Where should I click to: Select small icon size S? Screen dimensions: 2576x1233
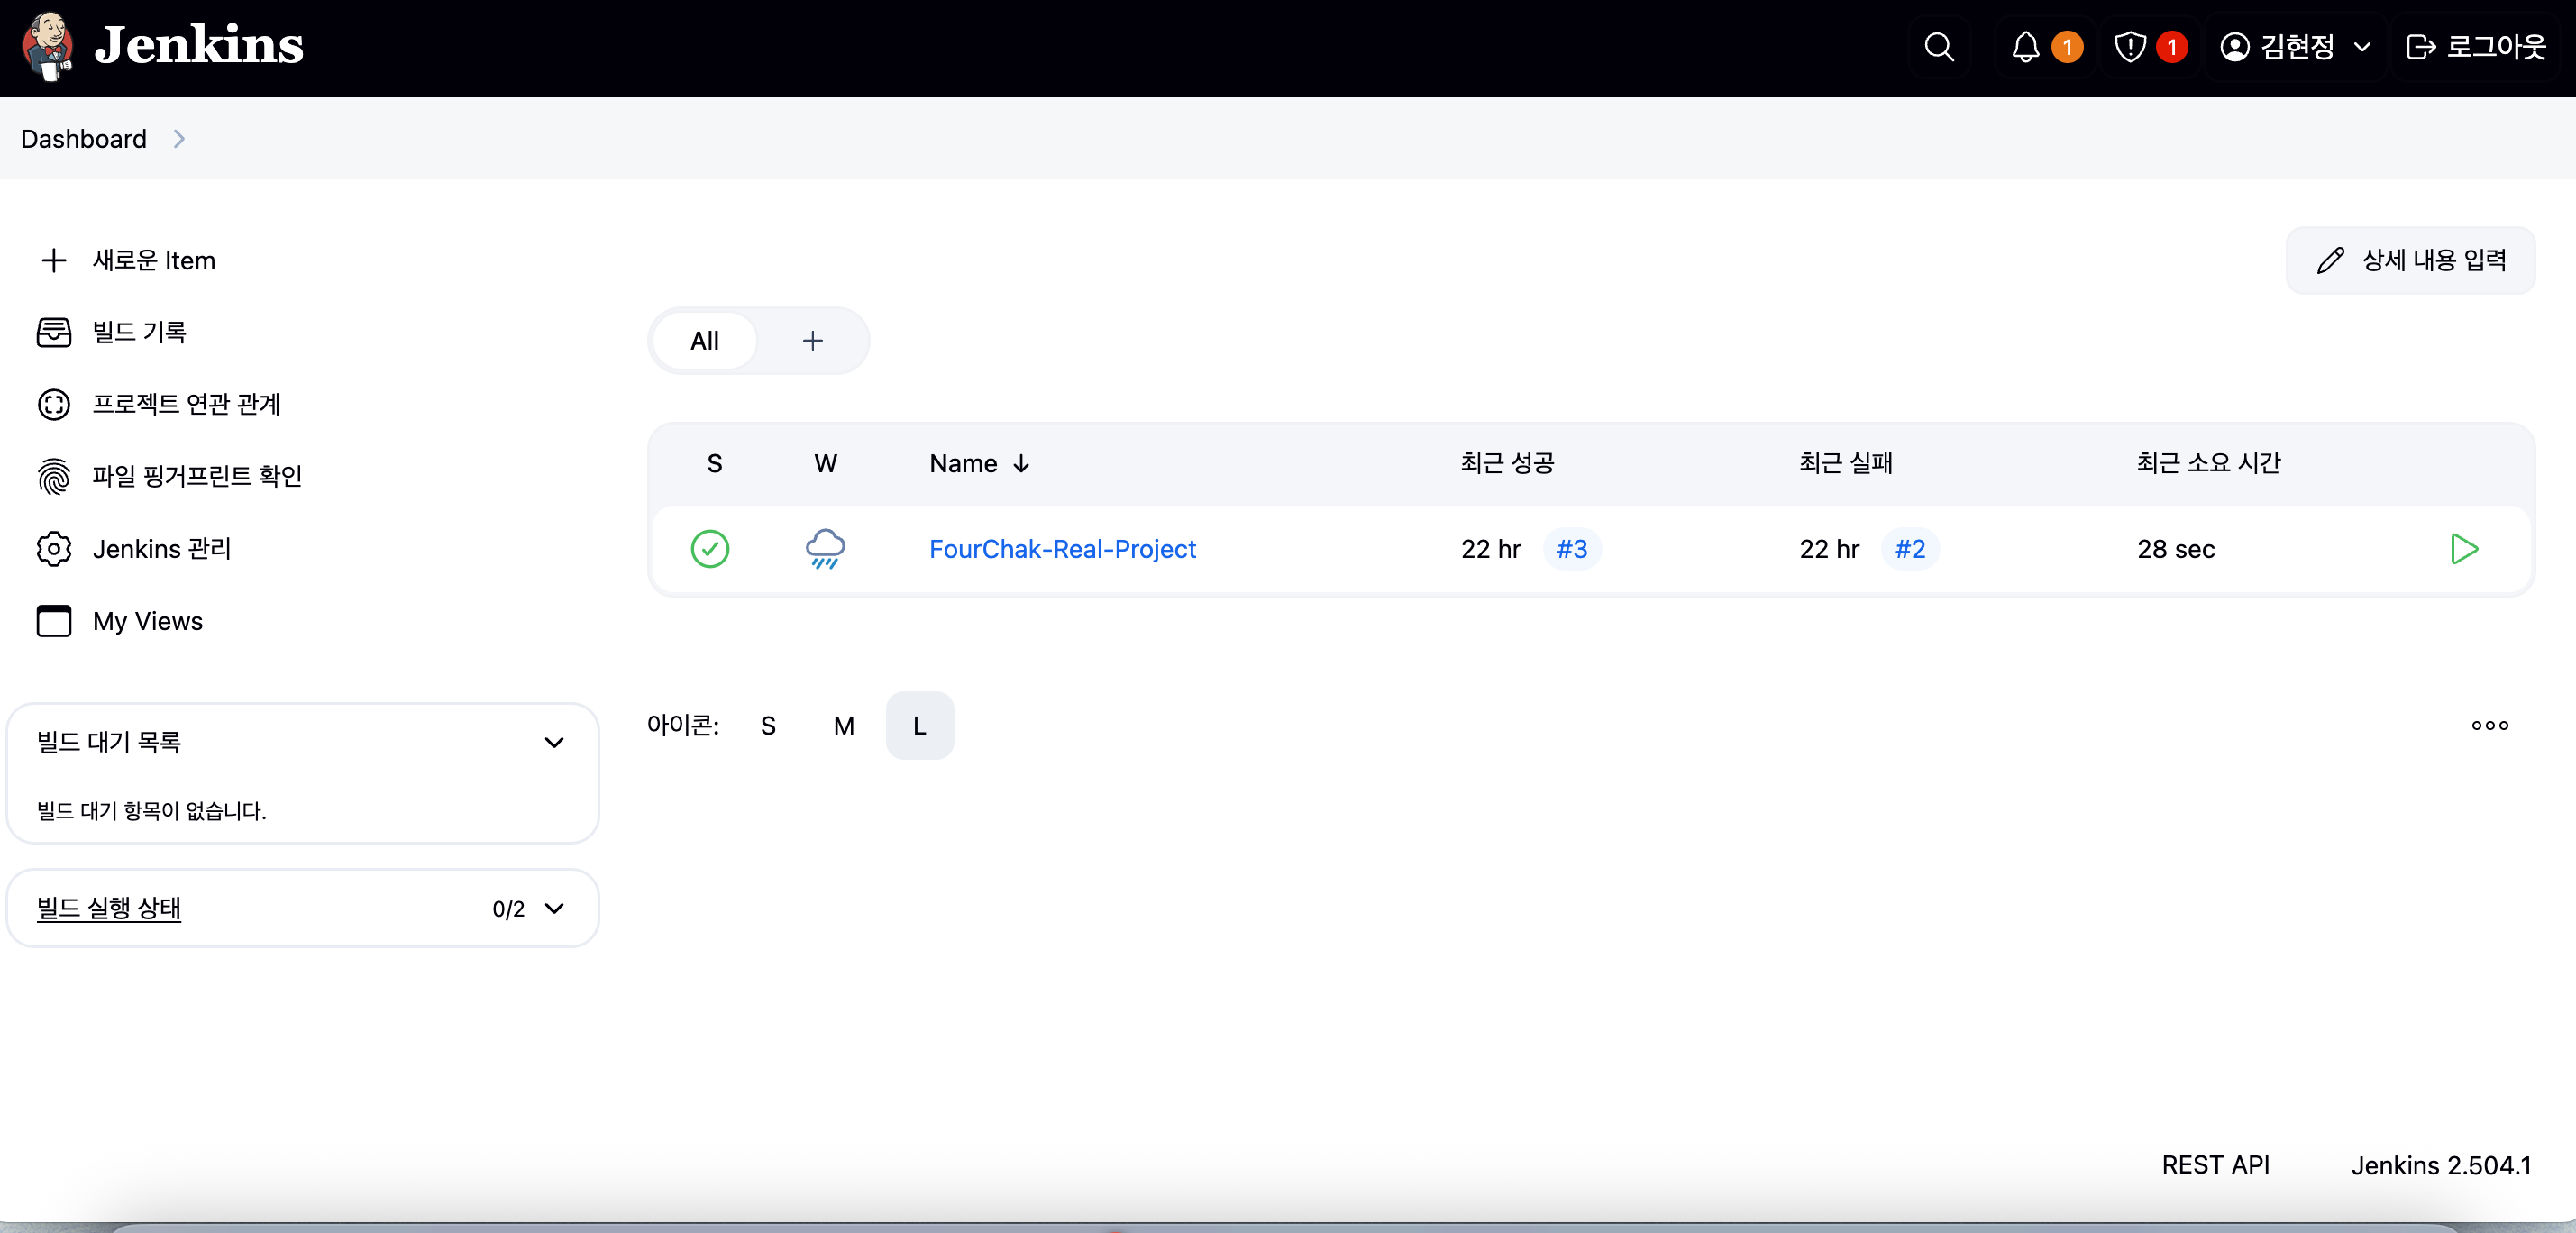point(768,726)
